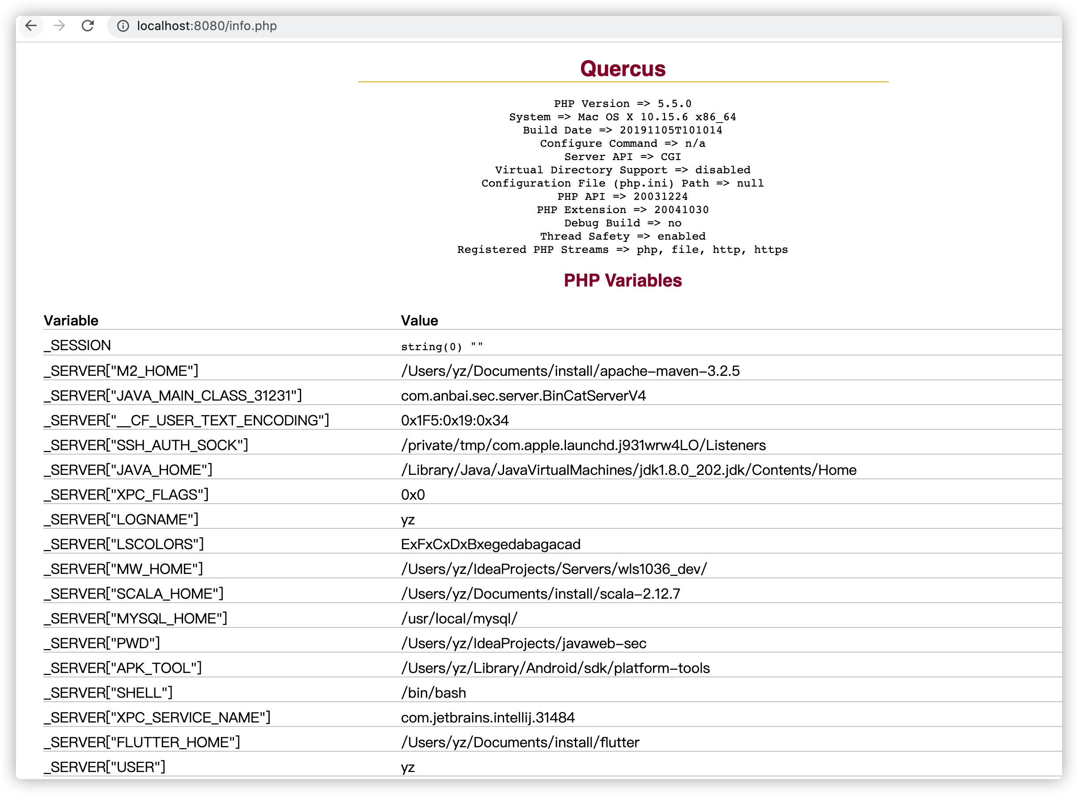
Task: Click the MYSQL_HOME path value
Action: (x=459, y=619)
